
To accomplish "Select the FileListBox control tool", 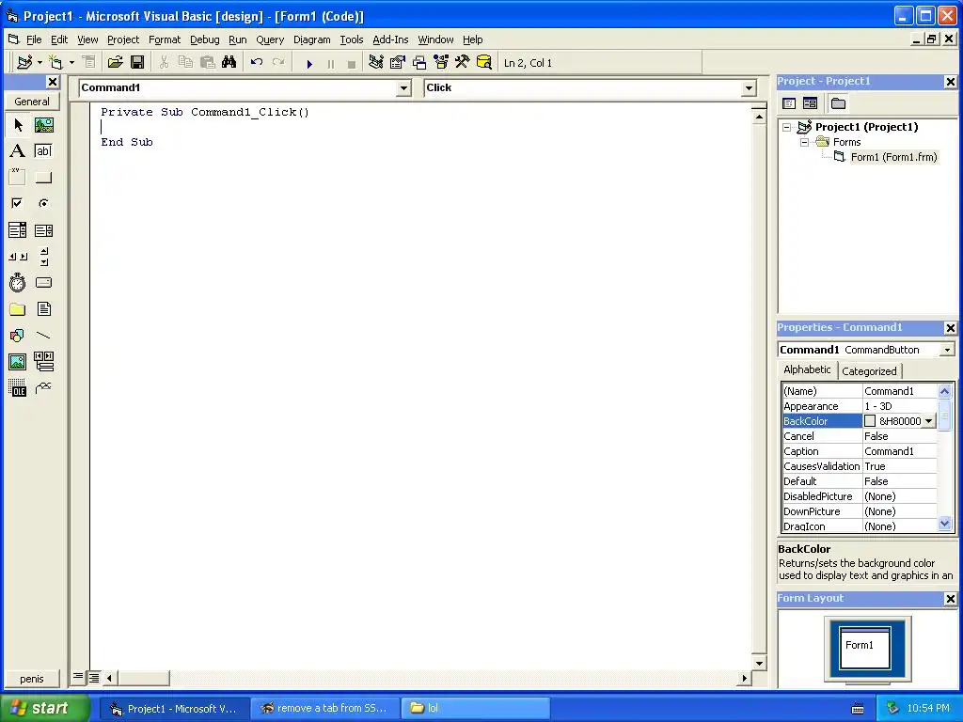I will (43, 309).
